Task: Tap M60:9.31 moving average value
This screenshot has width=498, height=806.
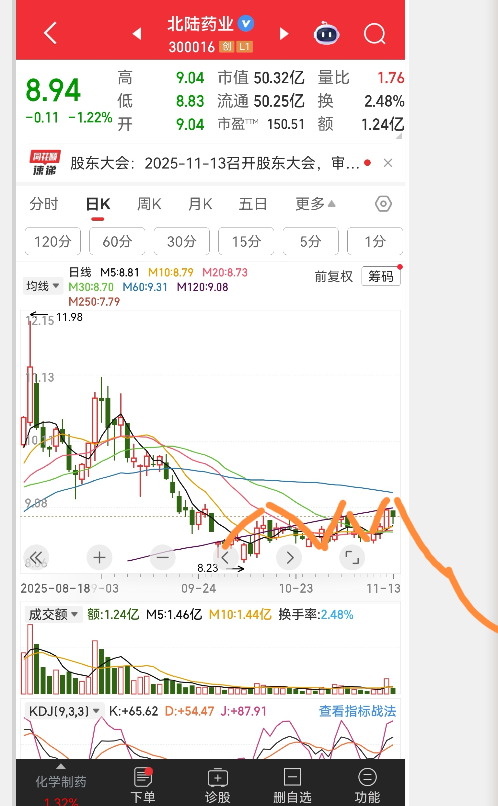Action: point(145,287)
